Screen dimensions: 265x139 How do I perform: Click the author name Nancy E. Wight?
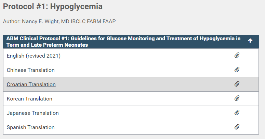(x=40, y=21)
